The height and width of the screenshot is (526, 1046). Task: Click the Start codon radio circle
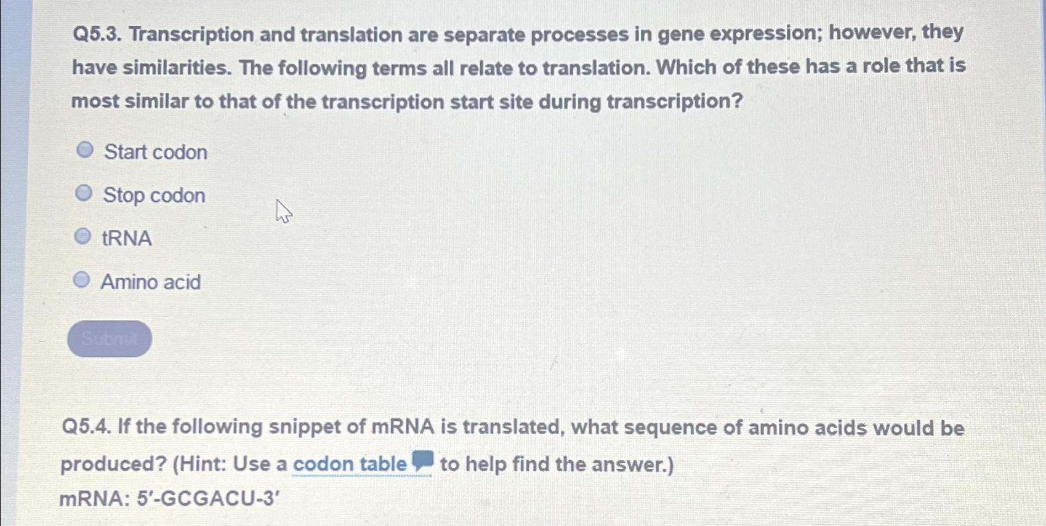click(x=84, y=149)
